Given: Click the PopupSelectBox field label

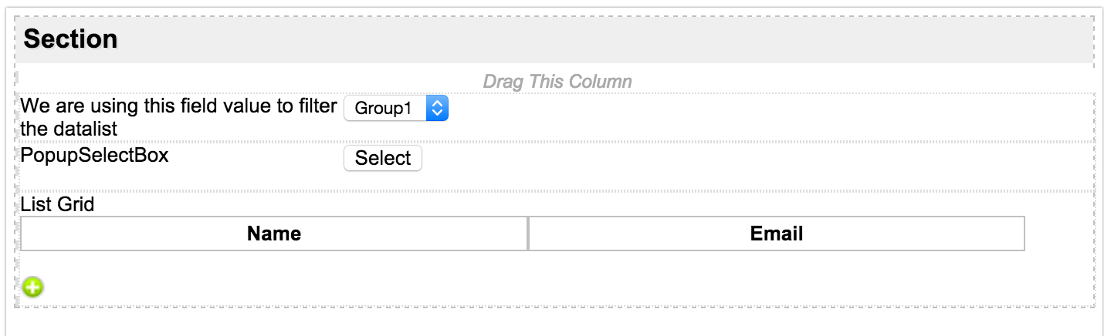Looking at the screenshot, I should pos(95,155).
